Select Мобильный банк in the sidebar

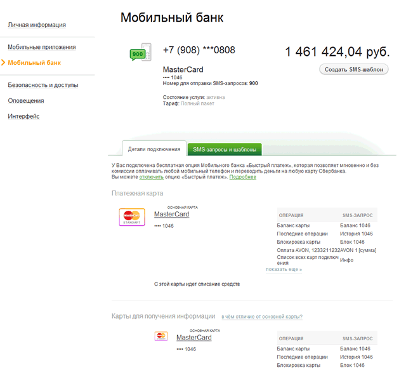(x=34, y=63)
